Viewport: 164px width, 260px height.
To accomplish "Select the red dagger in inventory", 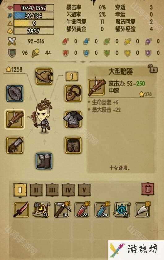I will point(21,210).
